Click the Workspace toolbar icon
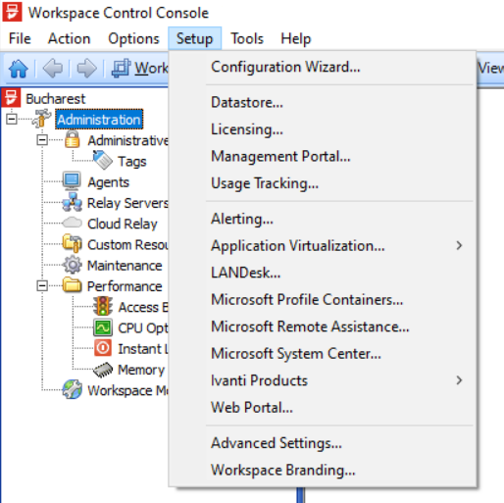This screenshot has height=503, width=504. click(x=122, y=69)
